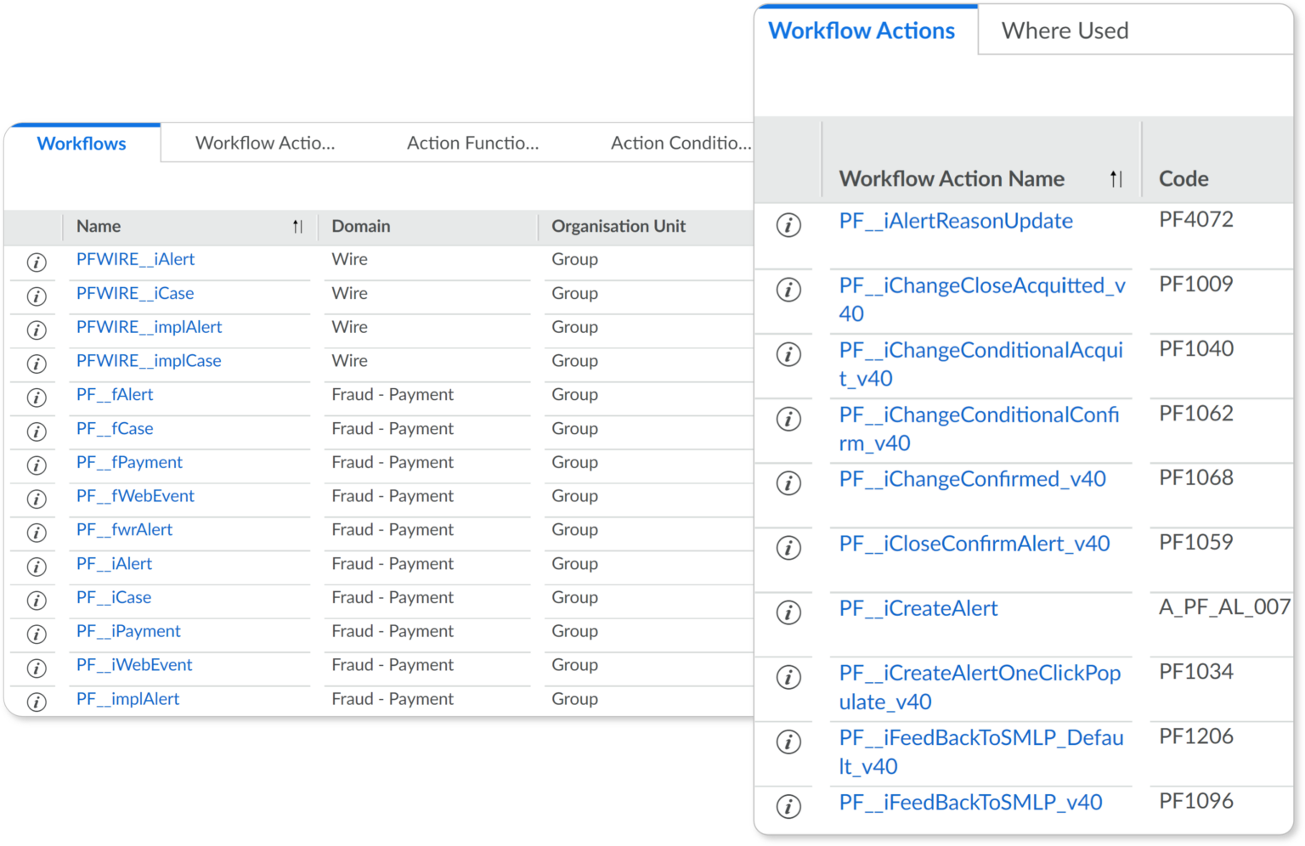Click the info icon beside PF__iCase
This screenshot has height=846, width=1305.
point(35,601)
